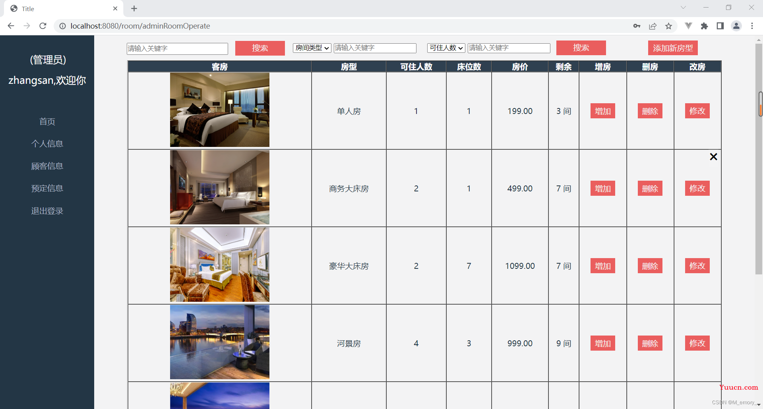Click the second 搜索 button
The width and height of the screenshot is (763, 409).
(581, 48)
